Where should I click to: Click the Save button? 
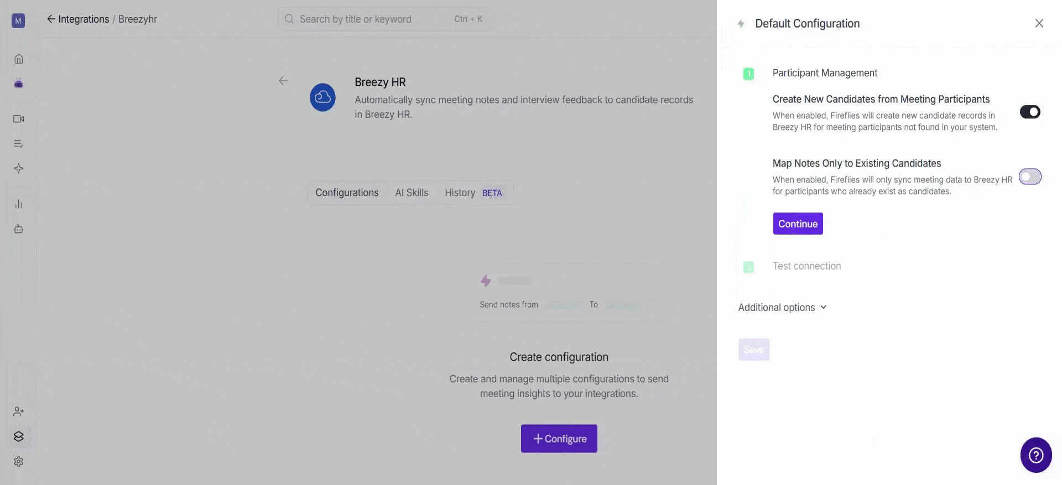click(754, 350)
